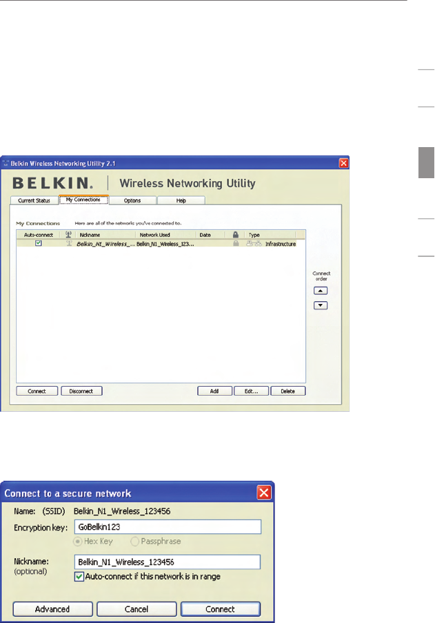Sort by the lock security column header
This screenshot has width=435, height=623.
tap(236, 234)
